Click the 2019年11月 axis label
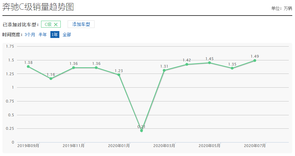The height and width of the screenshot is (156, 295). coord(73,146)
